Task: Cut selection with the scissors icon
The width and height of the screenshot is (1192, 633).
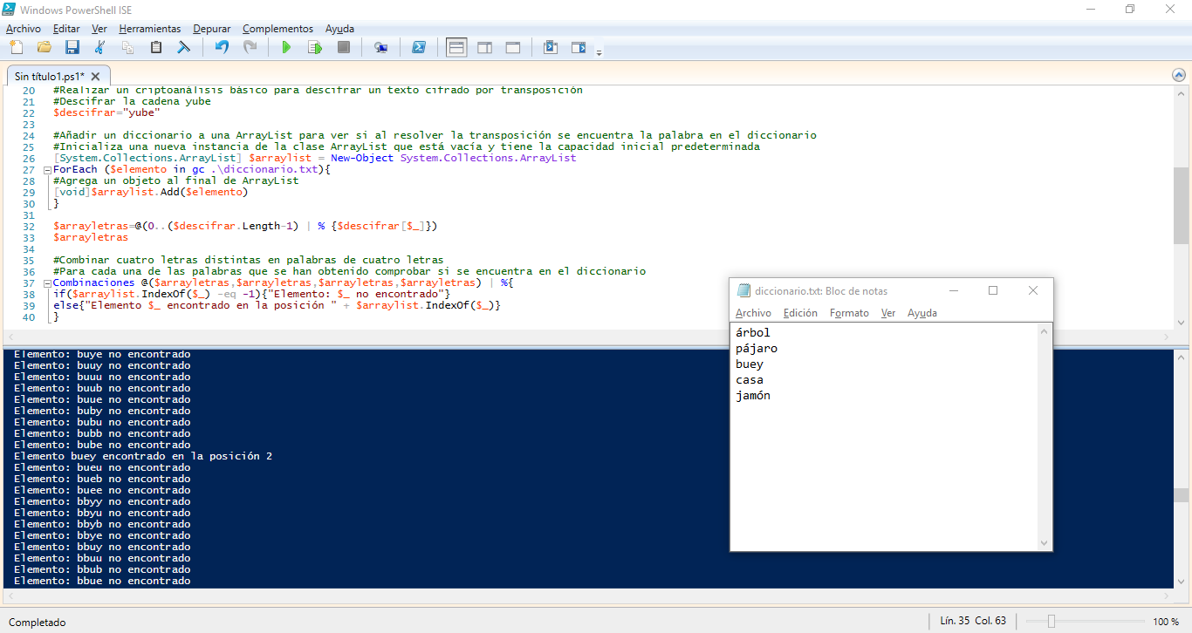Action: click(99, 47)
